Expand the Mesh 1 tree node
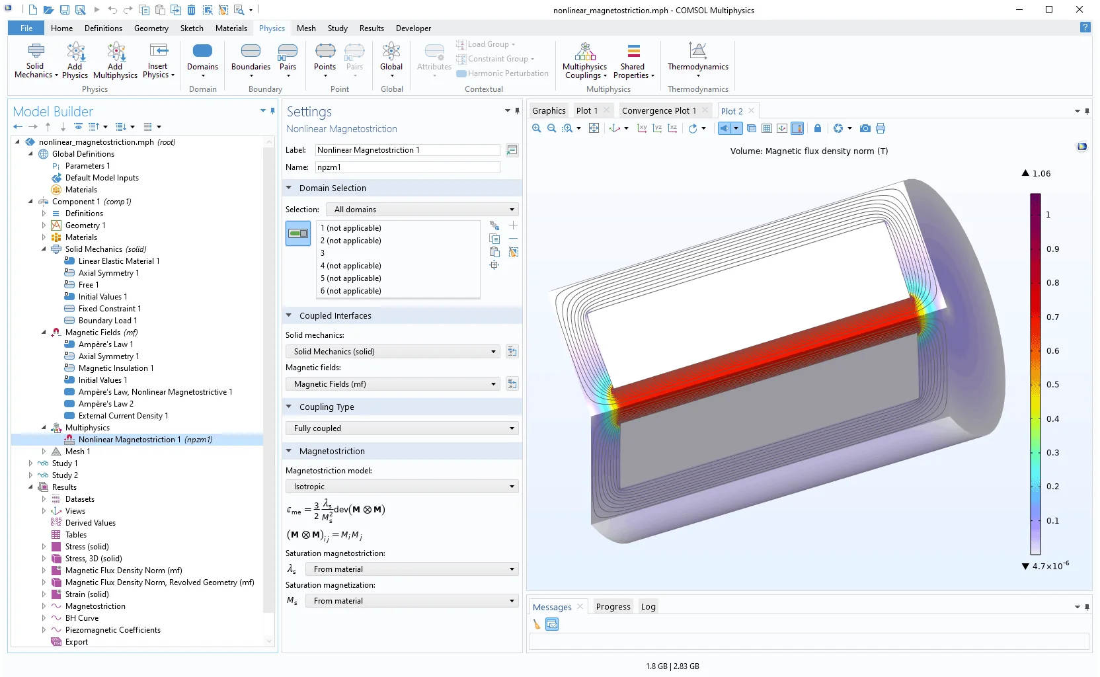 44,452
